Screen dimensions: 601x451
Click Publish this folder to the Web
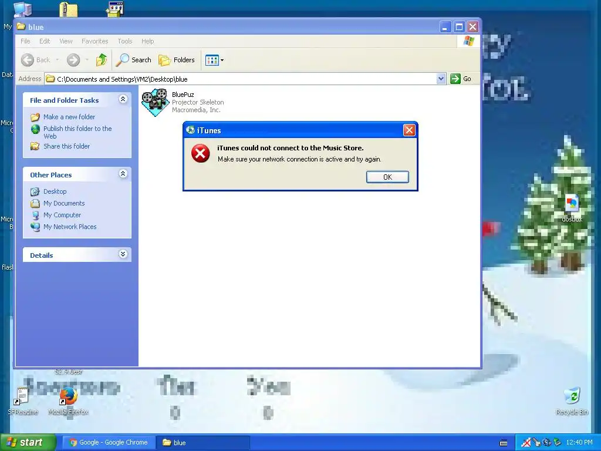point(77,132)
